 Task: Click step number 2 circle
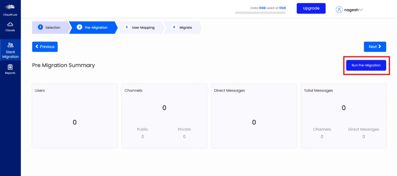[79, 27]
